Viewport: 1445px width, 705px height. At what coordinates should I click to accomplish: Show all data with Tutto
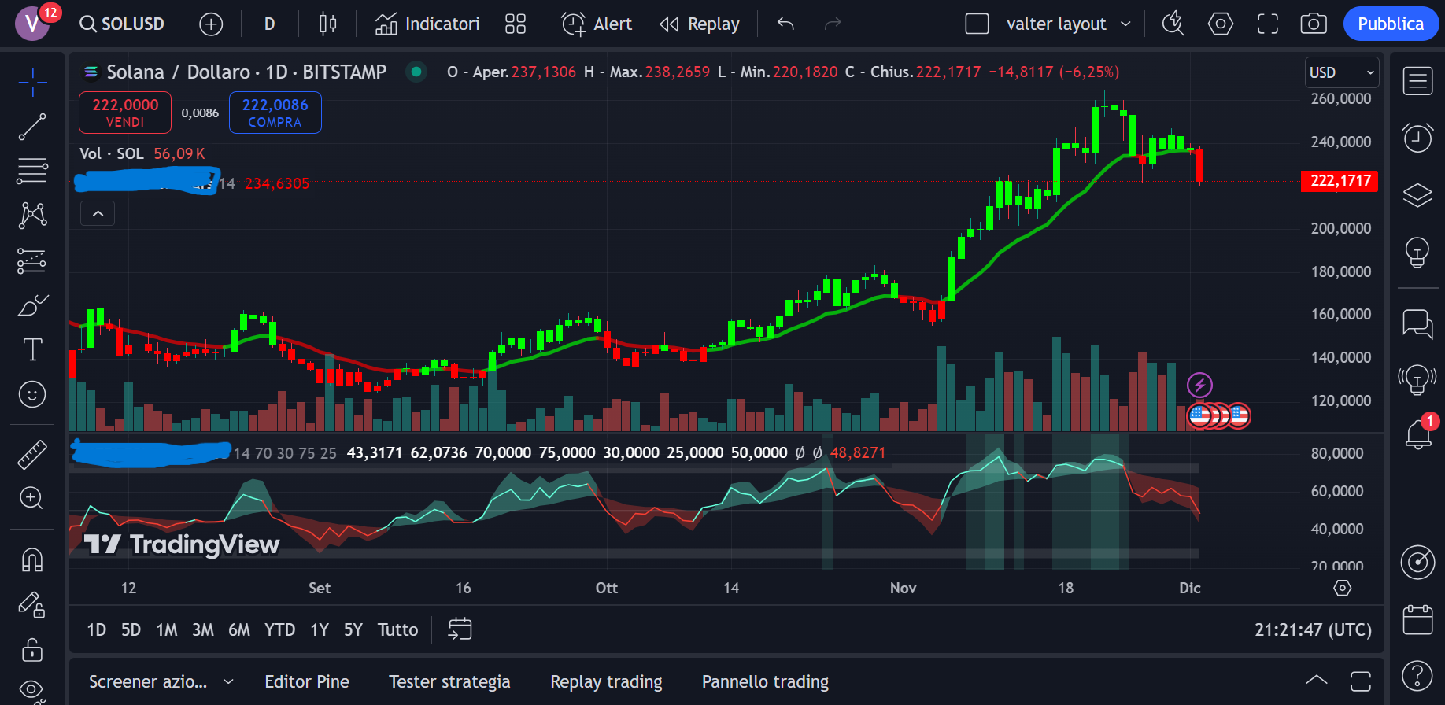point(397,629)
